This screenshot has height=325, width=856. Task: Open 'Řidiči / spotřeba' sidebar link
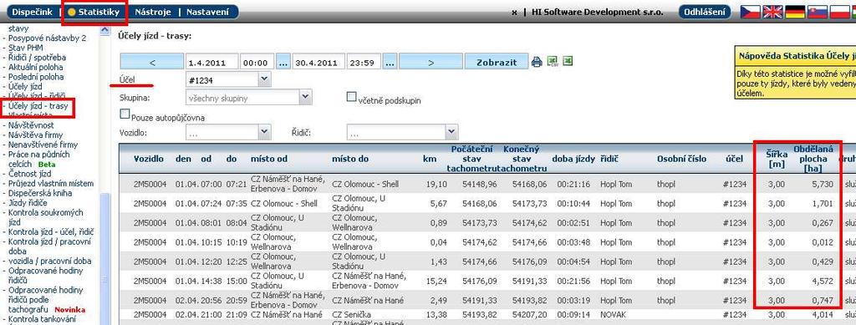pyautogui.click(x=37, y=58)
